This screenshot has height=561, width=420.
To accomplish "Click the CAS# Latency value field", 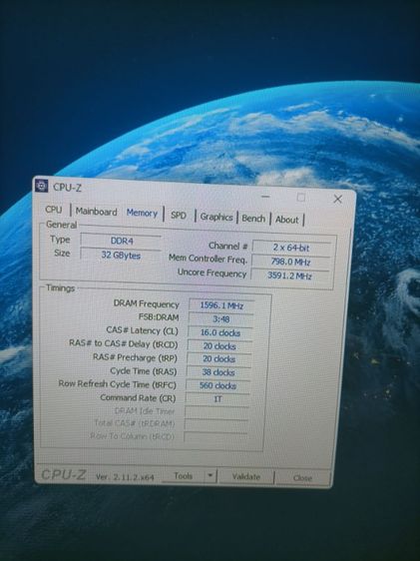I will click(x=219, y=332).
